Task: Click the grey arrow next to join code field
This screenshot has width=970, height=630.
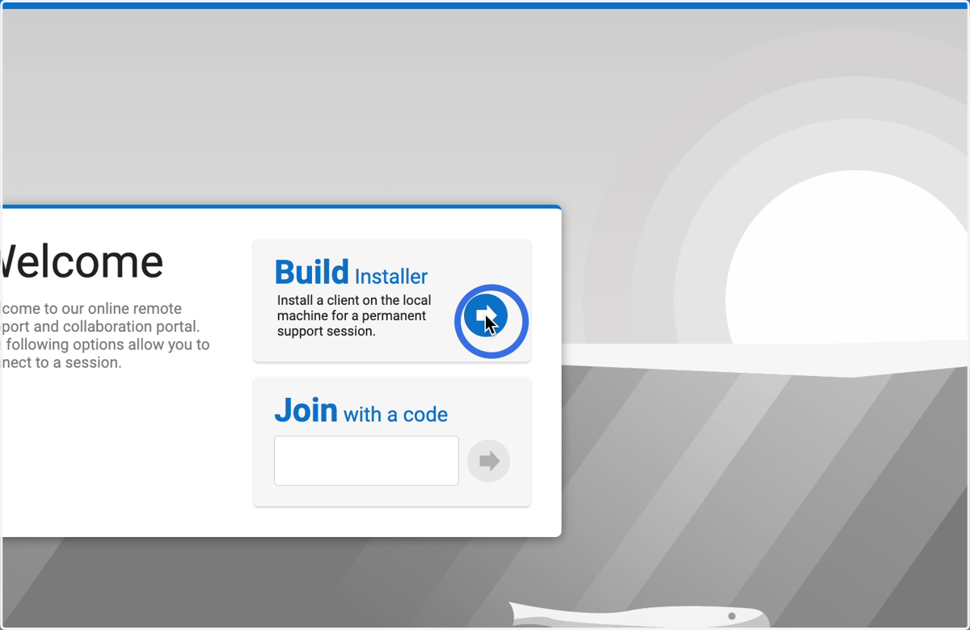Action: click(489, 461)
